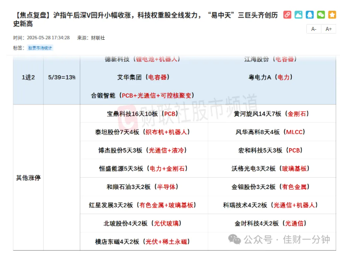This screenshot has height=254, width=340.
Task: Click the 科瑞技术4天2板 cell
Action: [x=272, y=205]
